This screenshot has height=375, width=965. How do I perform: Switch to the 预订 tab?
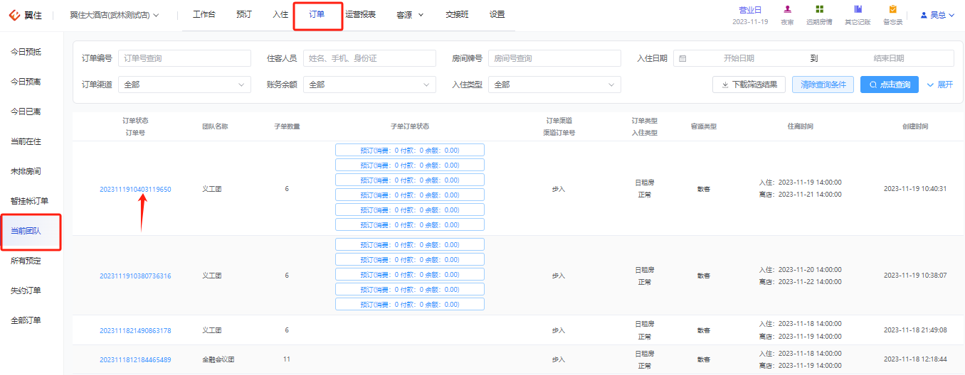[244, 15]
